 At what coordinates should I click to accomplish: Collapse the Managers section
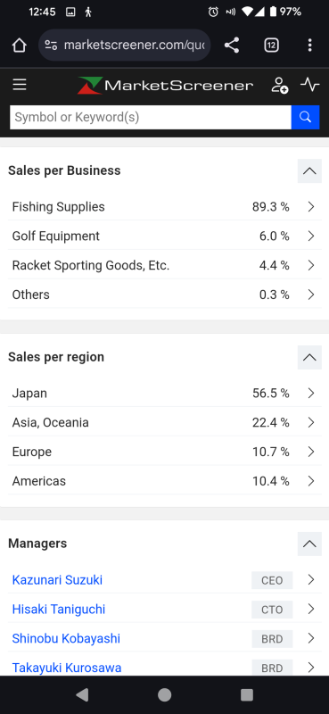(309, 544)
